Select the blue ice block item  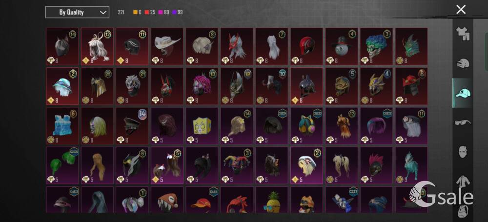click(x=62, y=126)
